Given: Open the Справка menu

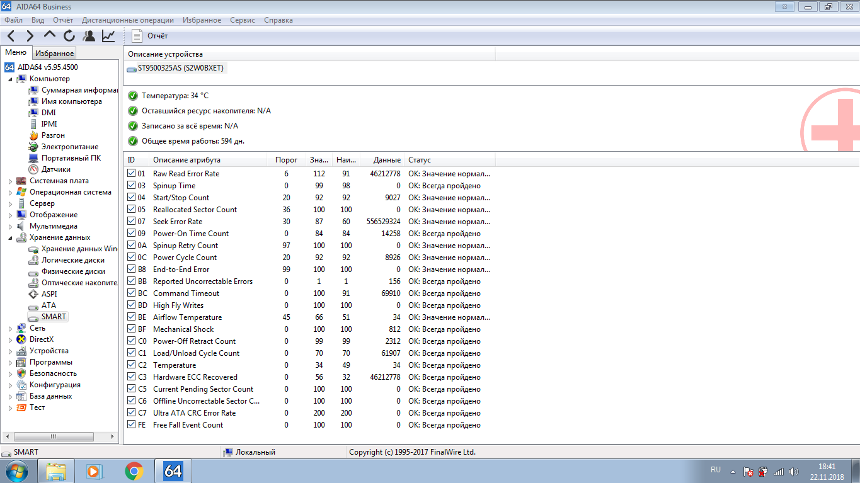Looking at the screenshot, I should tap(278, 20).
